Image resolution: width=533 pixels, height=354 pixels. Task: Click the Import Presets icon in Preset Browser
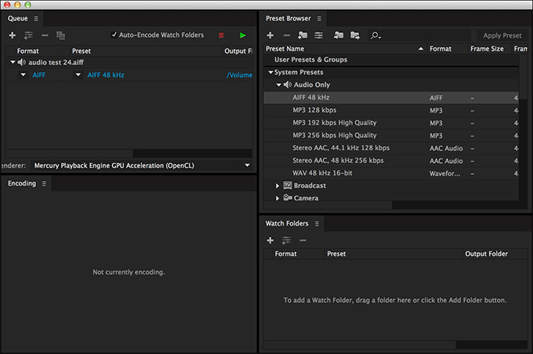coord(339,35)
